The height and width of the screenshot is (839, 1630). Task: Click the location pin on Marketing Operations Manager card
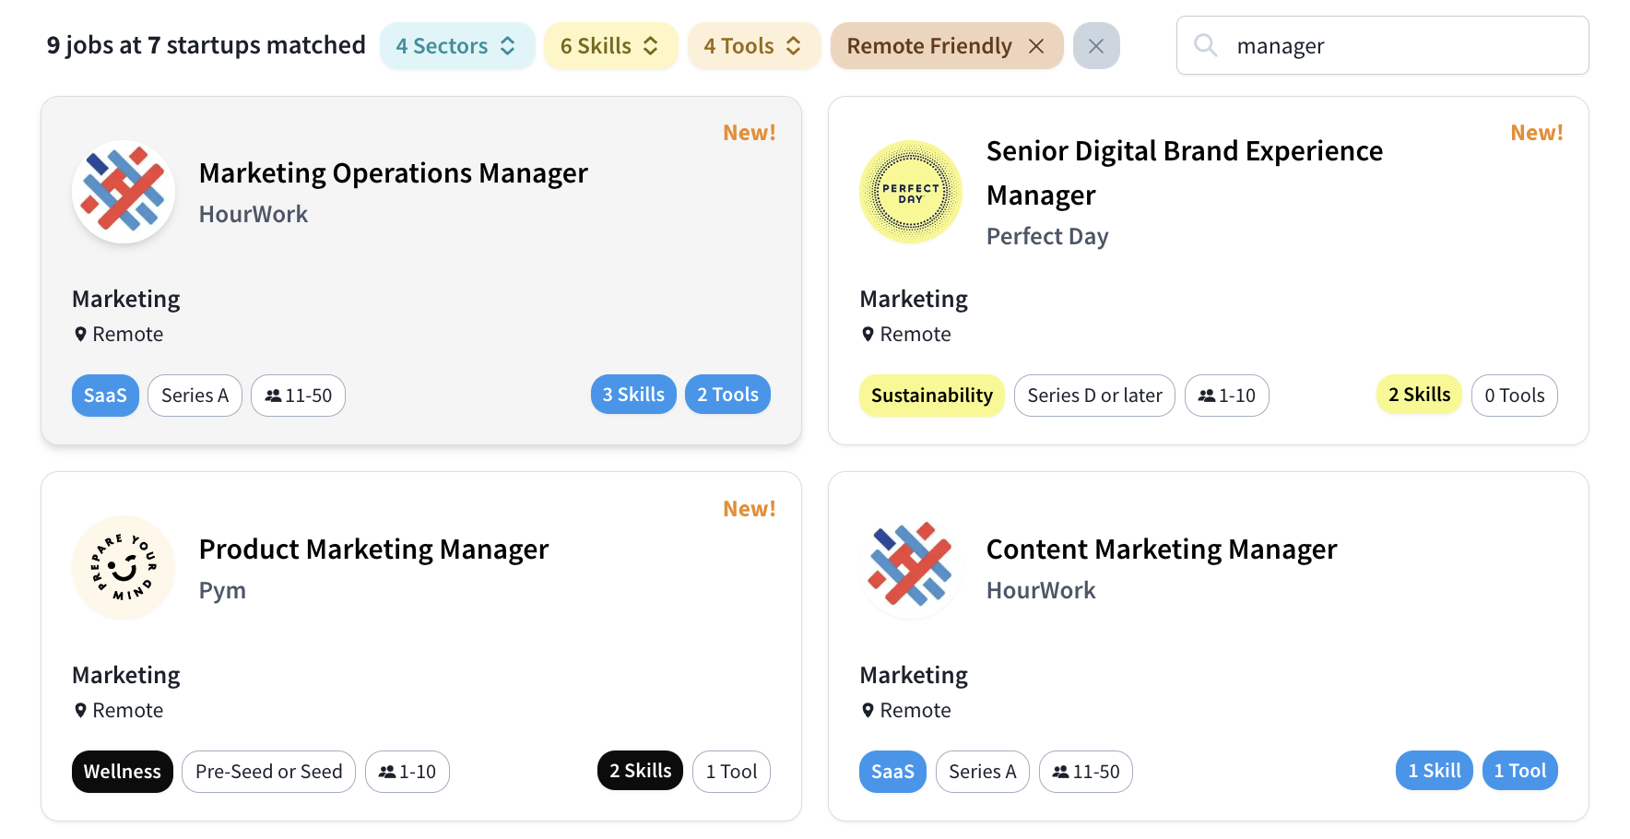(x=79, y=334)
